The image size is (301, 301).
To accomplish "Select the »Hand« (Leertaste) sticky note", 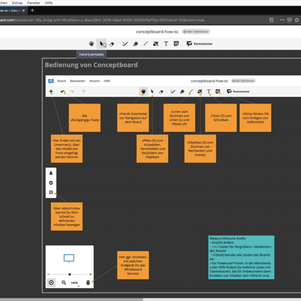I will 133,118.
